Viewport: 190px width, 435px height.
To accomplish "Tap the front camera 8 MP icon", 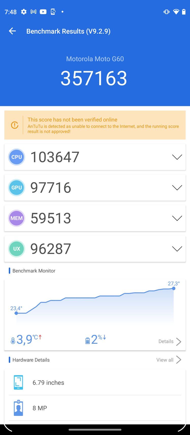I will click(18, 408).
